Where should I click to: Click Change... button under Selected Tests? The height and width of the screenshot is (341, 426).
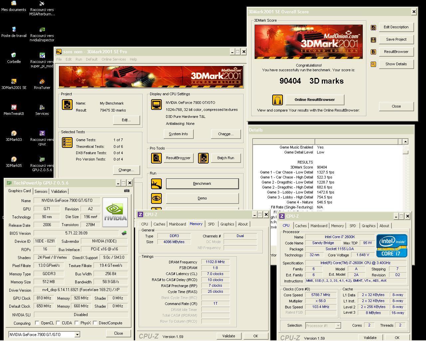pos(126,170)
